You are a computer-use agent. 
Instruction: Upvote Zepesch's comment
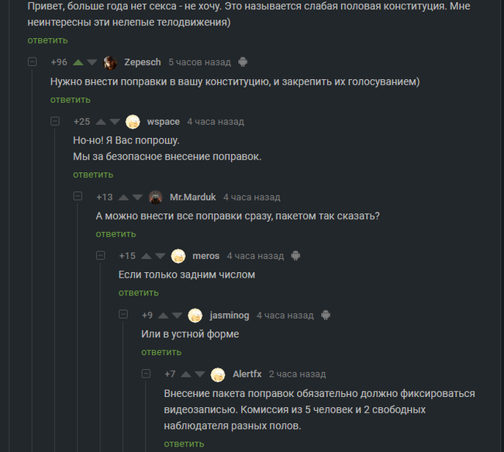pos(78,62)
